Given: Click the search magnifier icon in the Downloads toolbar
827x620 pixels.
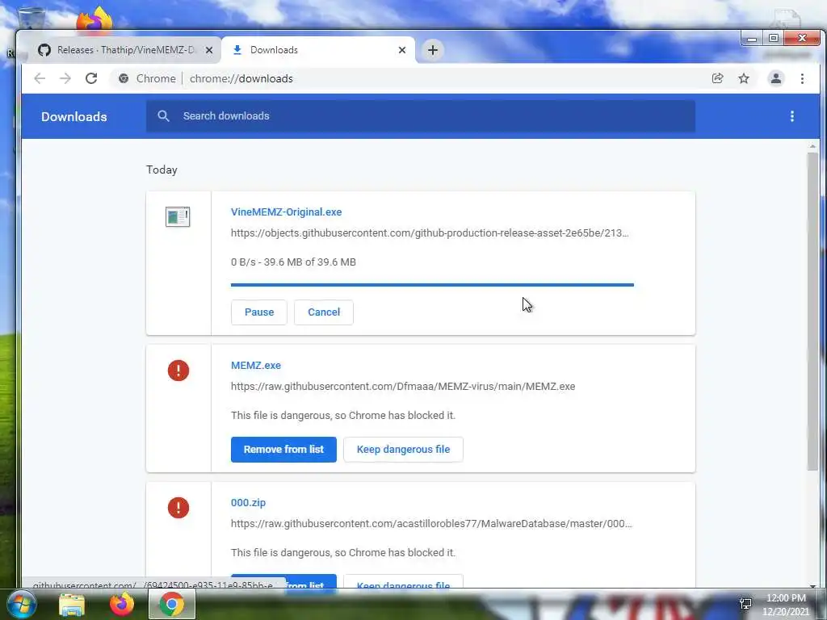Looking at the screenshot, I should click(x=163, y=116).
